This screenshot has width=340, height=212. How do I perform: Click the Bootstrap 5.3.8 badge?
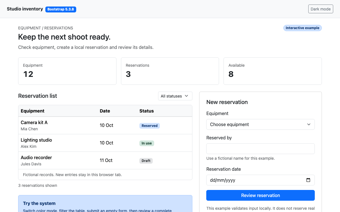click(x=61, y=9)
